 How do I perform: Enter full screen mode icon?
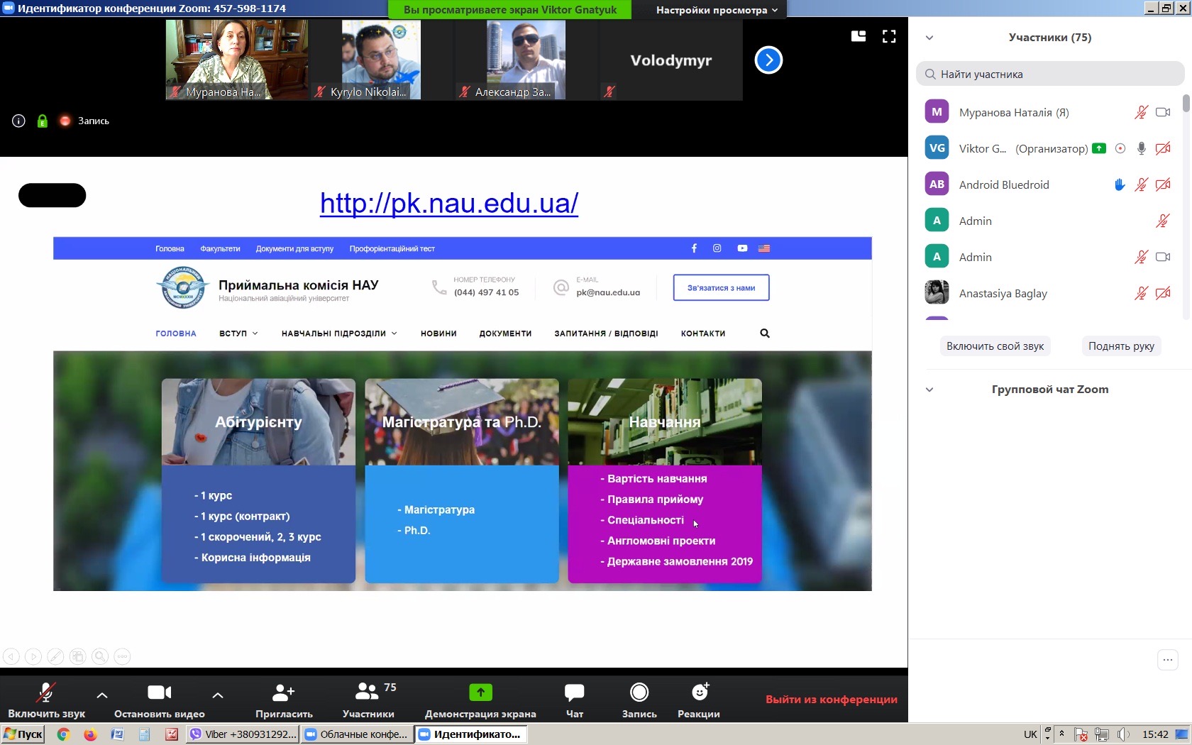(889, 37)
